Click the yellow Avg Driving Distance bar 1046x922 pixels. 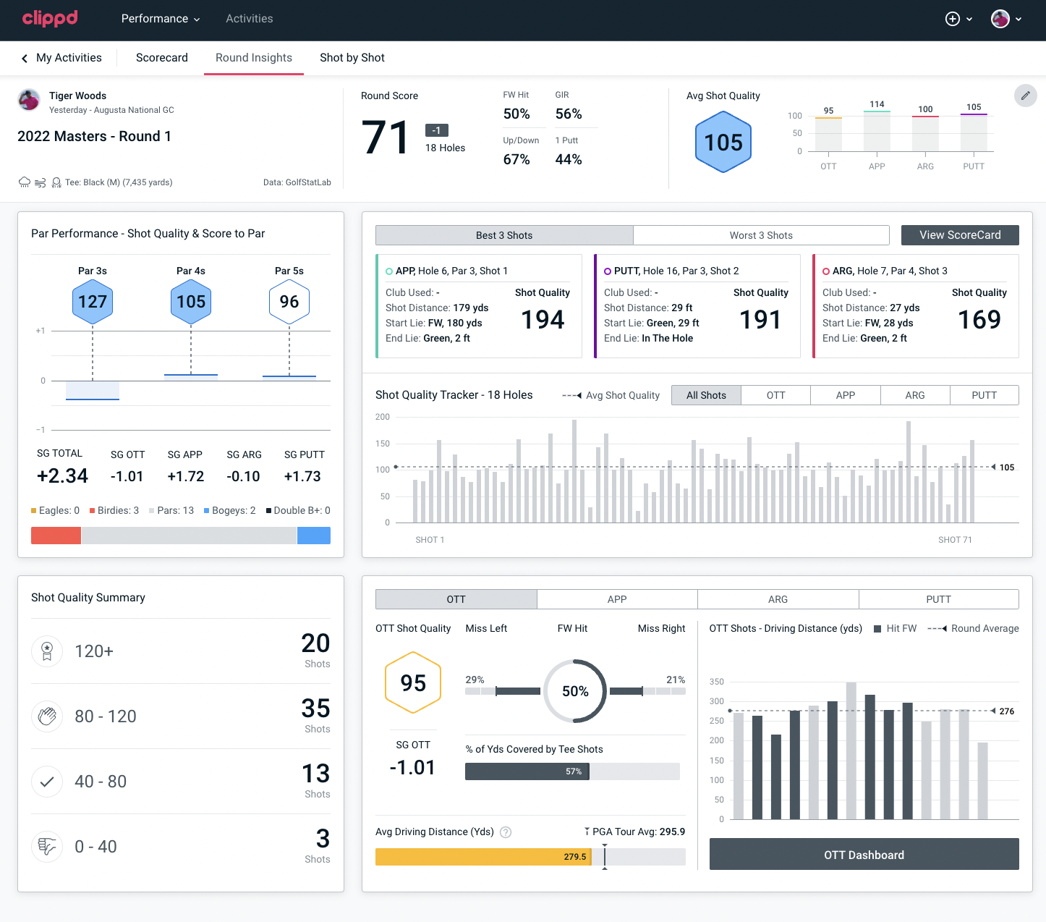[482, 857]
